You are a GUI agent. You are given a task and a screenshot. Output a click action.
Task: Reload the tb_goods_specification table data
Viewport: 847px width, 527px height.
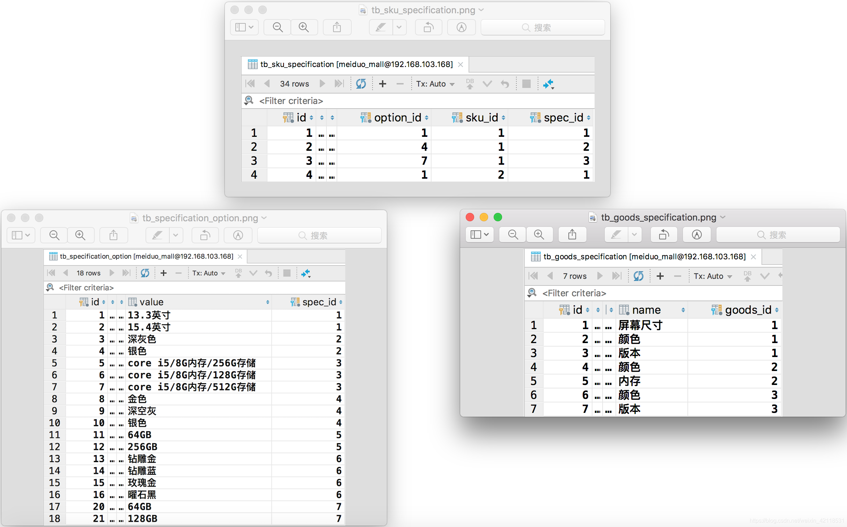(x=638, y=276)
